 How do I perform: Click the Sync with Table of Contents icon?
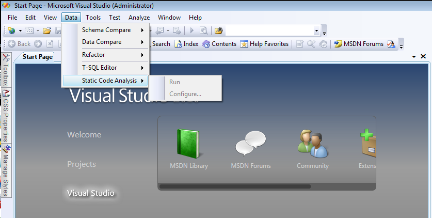coord(323,44)
